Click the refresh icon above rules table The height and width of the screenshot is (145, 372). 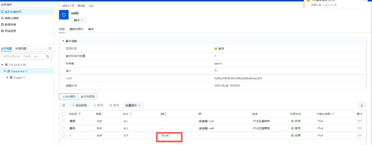[x=64, y=105]
